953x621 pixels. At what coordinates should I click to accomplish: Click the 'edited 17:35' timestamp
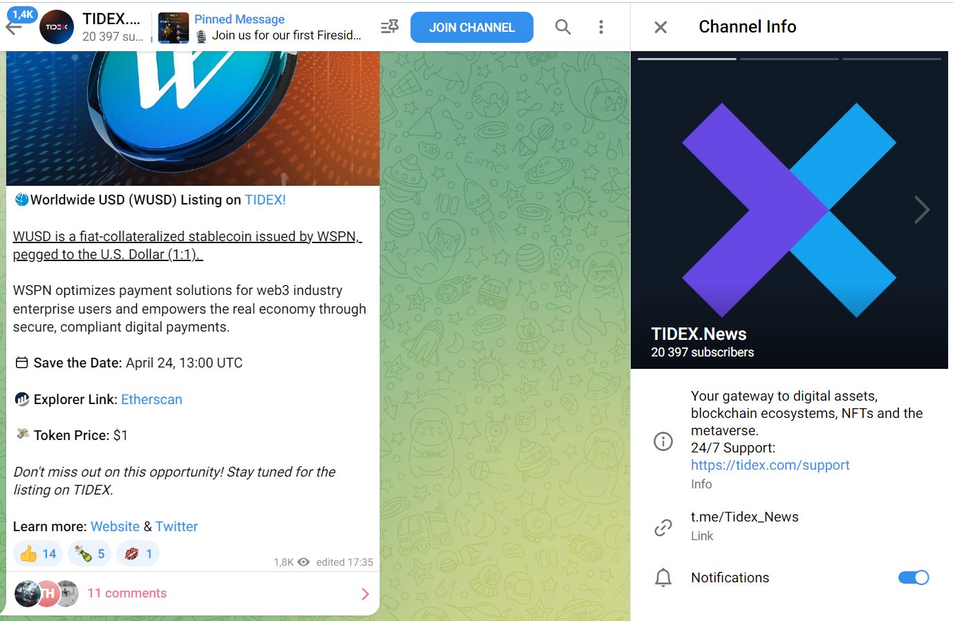pos(344,562)
